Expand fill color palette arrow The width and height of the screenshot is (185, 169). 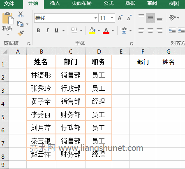[x=99, y=31]
